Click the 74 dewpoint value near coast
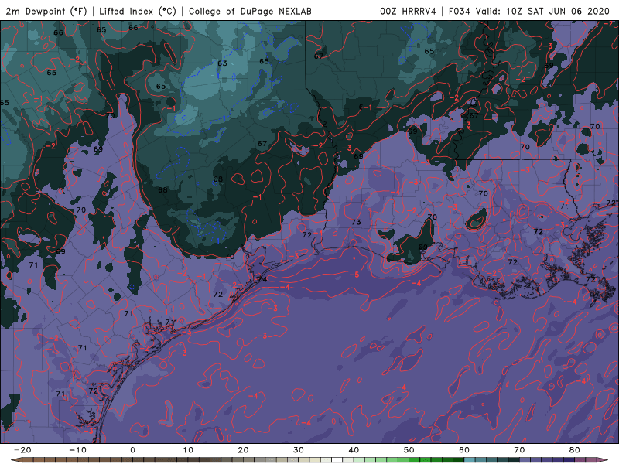 click(x=262, y=279)
